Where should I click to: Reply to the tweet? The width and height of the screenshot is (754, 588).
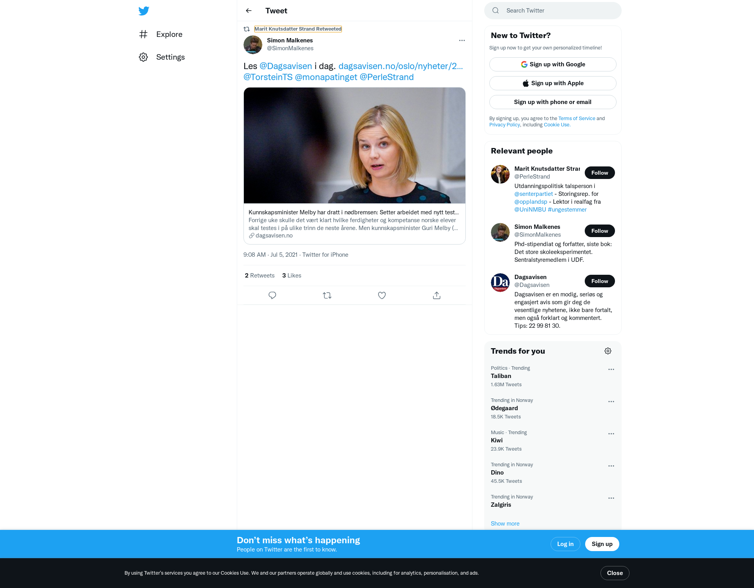click(x=272, y=295)
